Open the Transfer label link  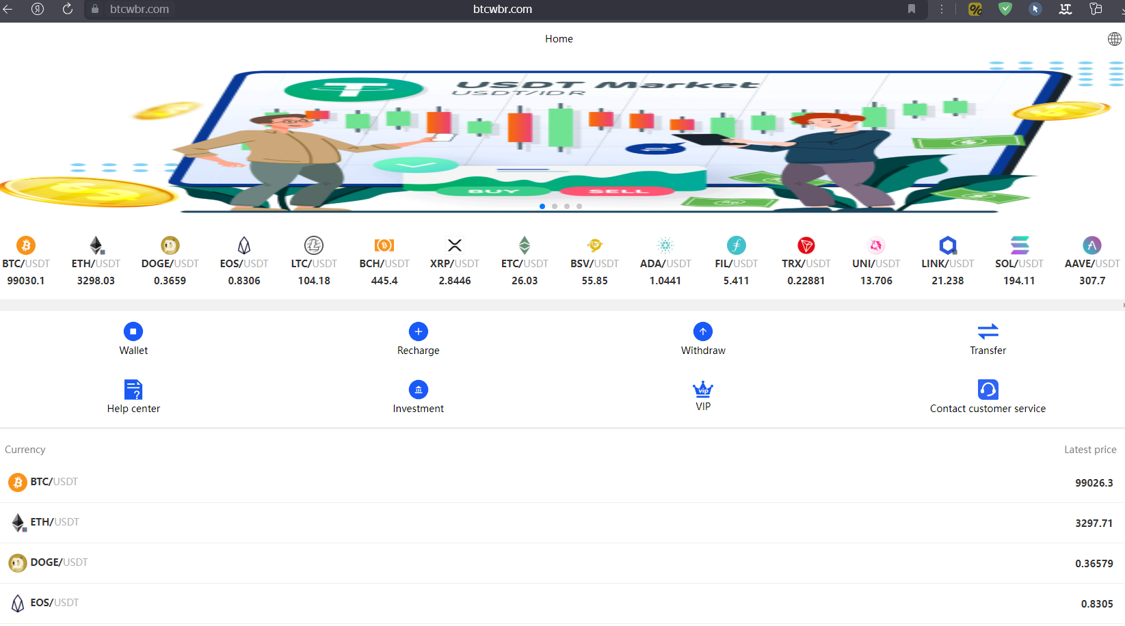point(988,351)
